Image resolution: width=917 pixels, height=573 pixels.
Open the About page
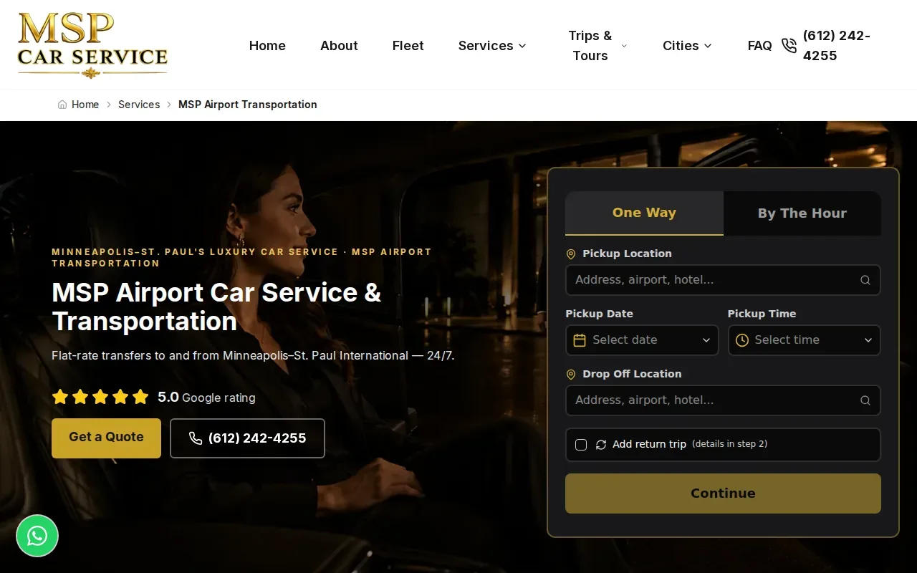(339, 46)
